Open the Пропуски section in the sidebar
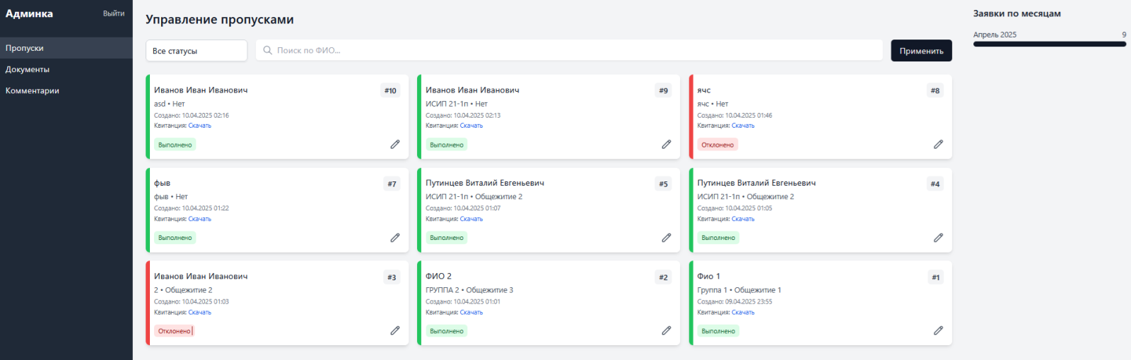The width and height of the screenshot is (1131, 360). 25,48
